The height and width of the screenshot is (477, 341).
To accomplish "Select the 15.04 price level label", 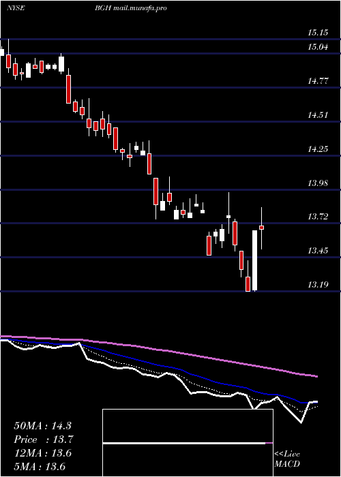I will [318, 47].
